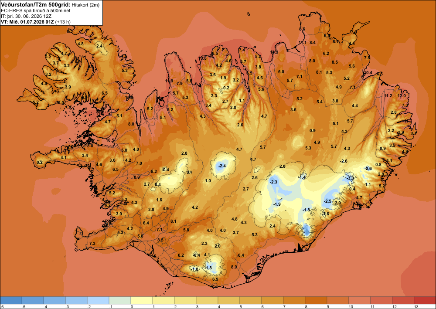Viewport: 436px width, 309px height.
Task: Click the dark red legend swatch between 12 and 13
Action: [x=403, y=300]
